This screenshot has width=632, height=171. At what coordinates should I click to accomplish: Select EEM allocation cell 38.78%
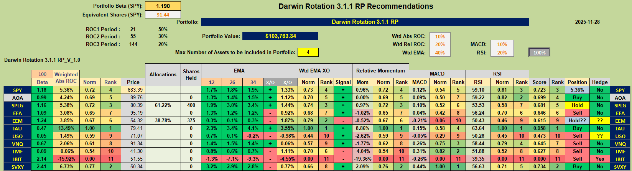pos(163,120)
